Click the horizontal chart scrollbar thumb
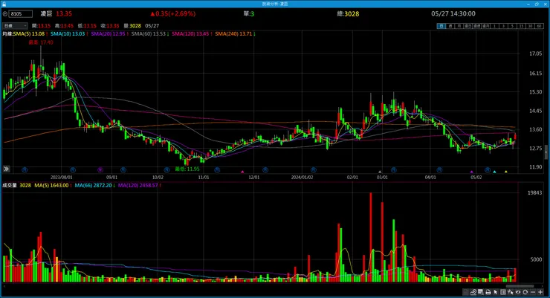The width and height of the screenshot is (550, 298). tap(520, 286)
